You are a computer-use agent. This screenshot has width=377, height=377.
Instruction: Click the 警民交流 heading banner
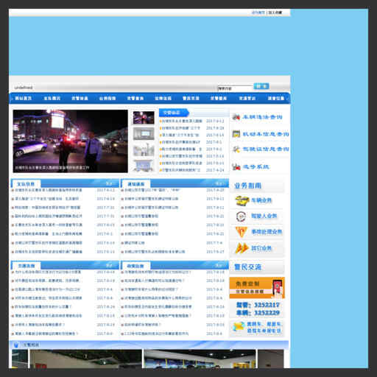[x=257, y=267]
